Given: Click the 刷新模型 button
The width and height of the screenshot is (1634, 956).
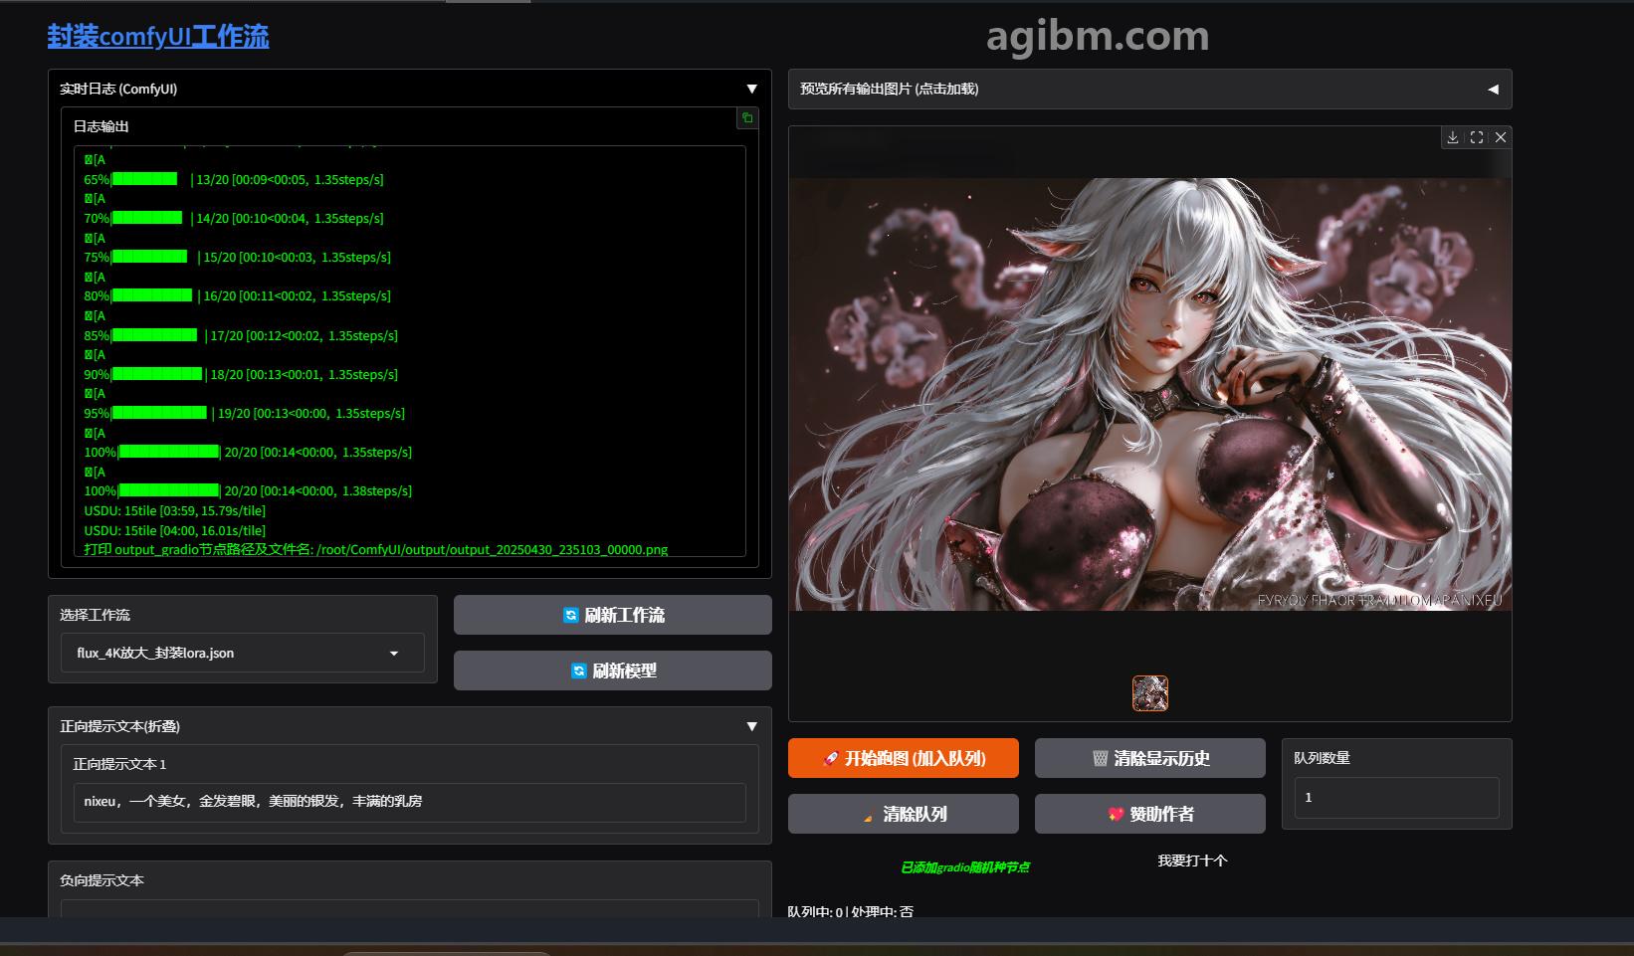Looking at the screenshot, I should point(613,670).
